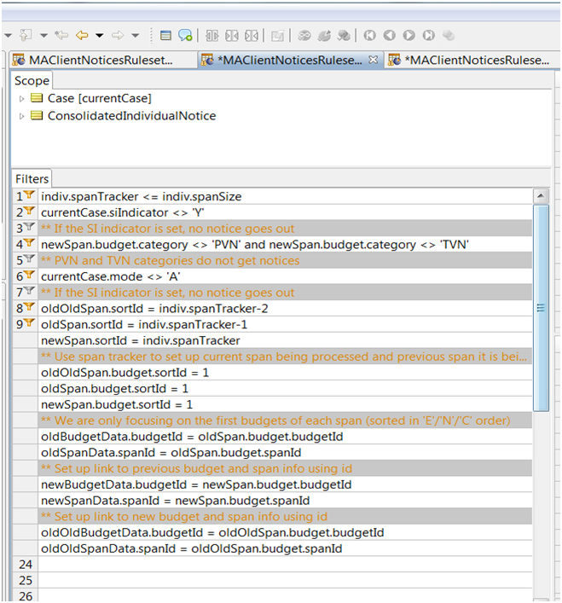The width and height of the screenshot is (562, 603).
Task: Select the 'Use span tracker to set up' comment
Action: pos(285,357)
